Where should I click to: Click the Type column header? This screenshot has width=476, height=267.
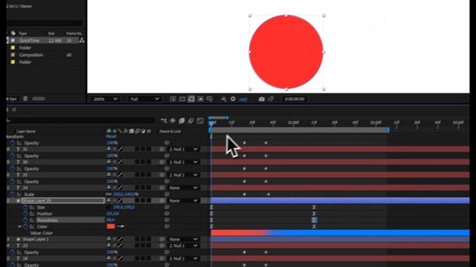tap(23, 33)
